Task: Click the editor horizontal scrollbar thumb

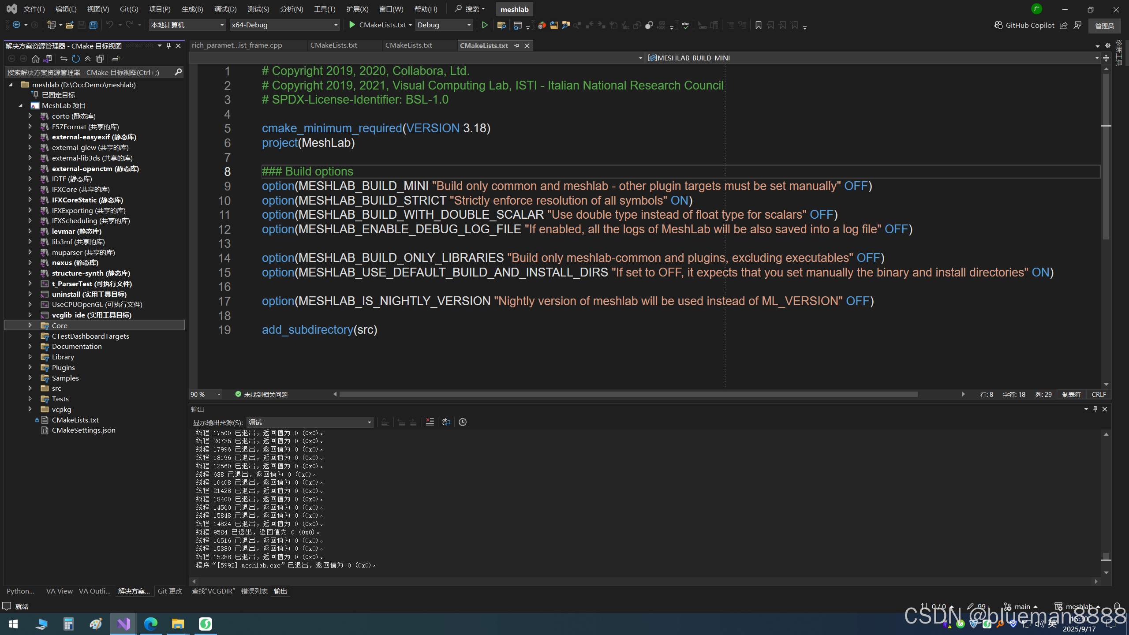Action: click(x=629, y=394)
